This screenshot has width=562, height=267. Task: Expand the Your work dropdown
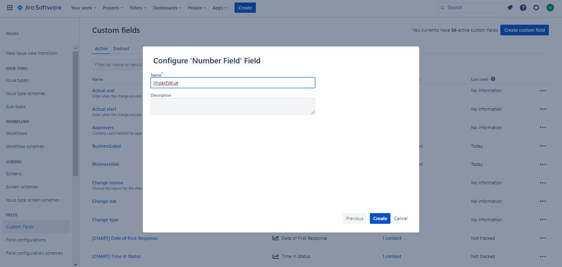pos(84,8)
